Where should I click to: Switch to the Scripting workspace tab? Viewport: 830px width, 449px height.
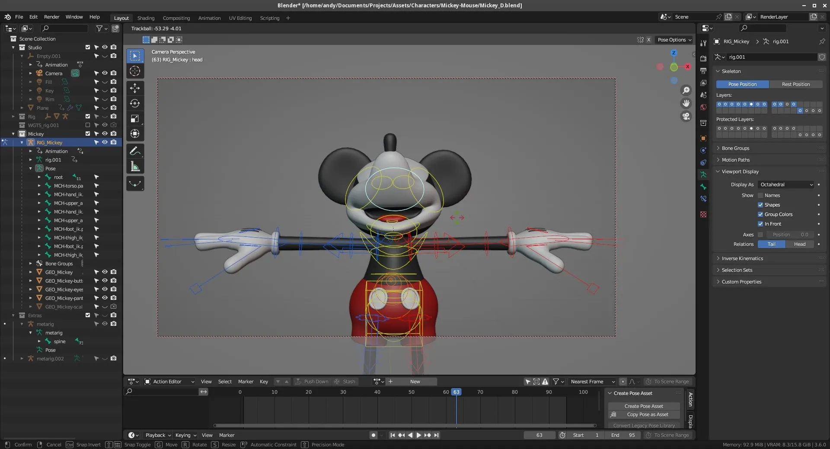(270, 18)
